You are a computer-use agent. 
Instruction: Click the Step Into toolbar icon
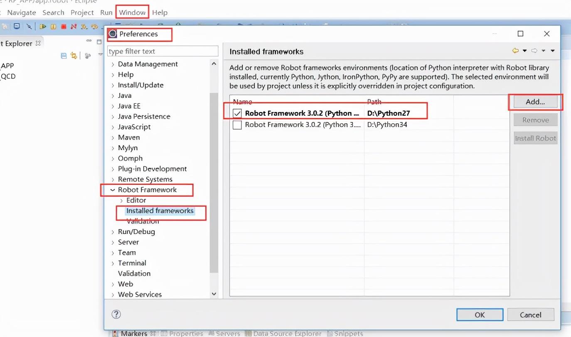click(x=84, y=26)
